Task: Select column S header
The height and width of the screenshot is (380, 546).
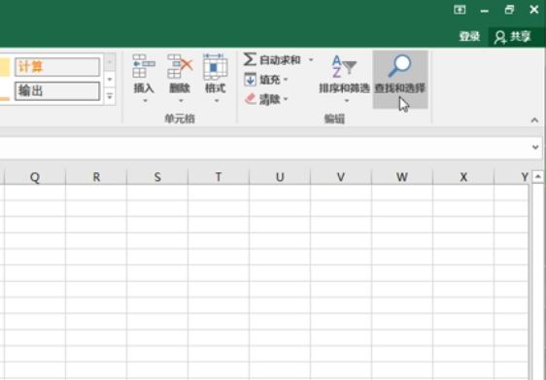Action: point(157,177)
